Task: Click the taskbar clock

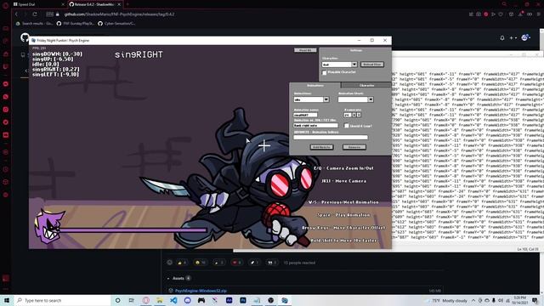Action: click(x=519, y=300)
